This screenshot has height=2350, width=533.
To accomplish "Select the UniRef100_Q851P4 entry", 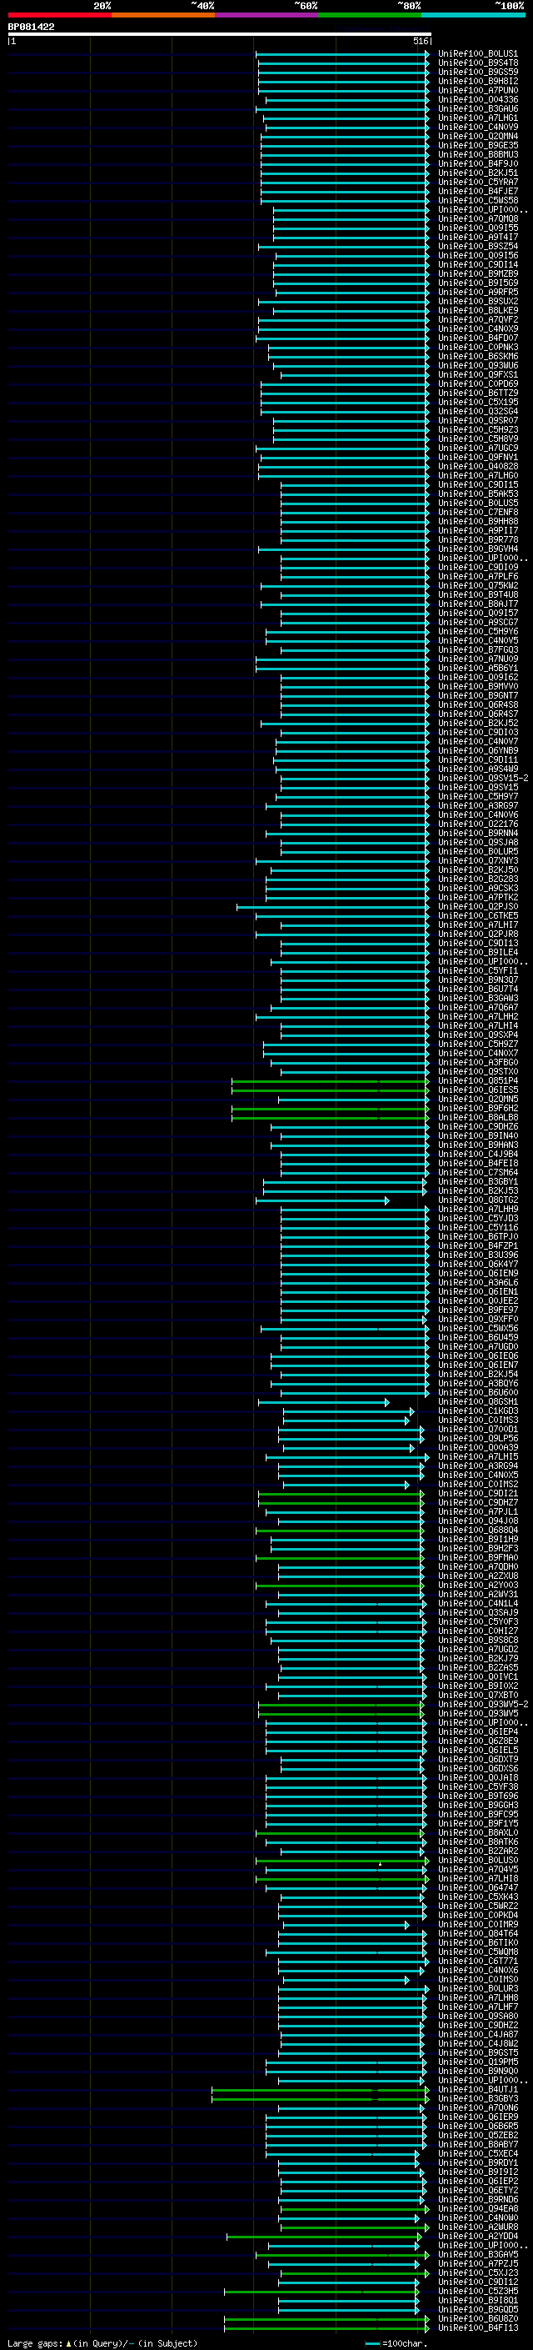I will coord(477,1081).
